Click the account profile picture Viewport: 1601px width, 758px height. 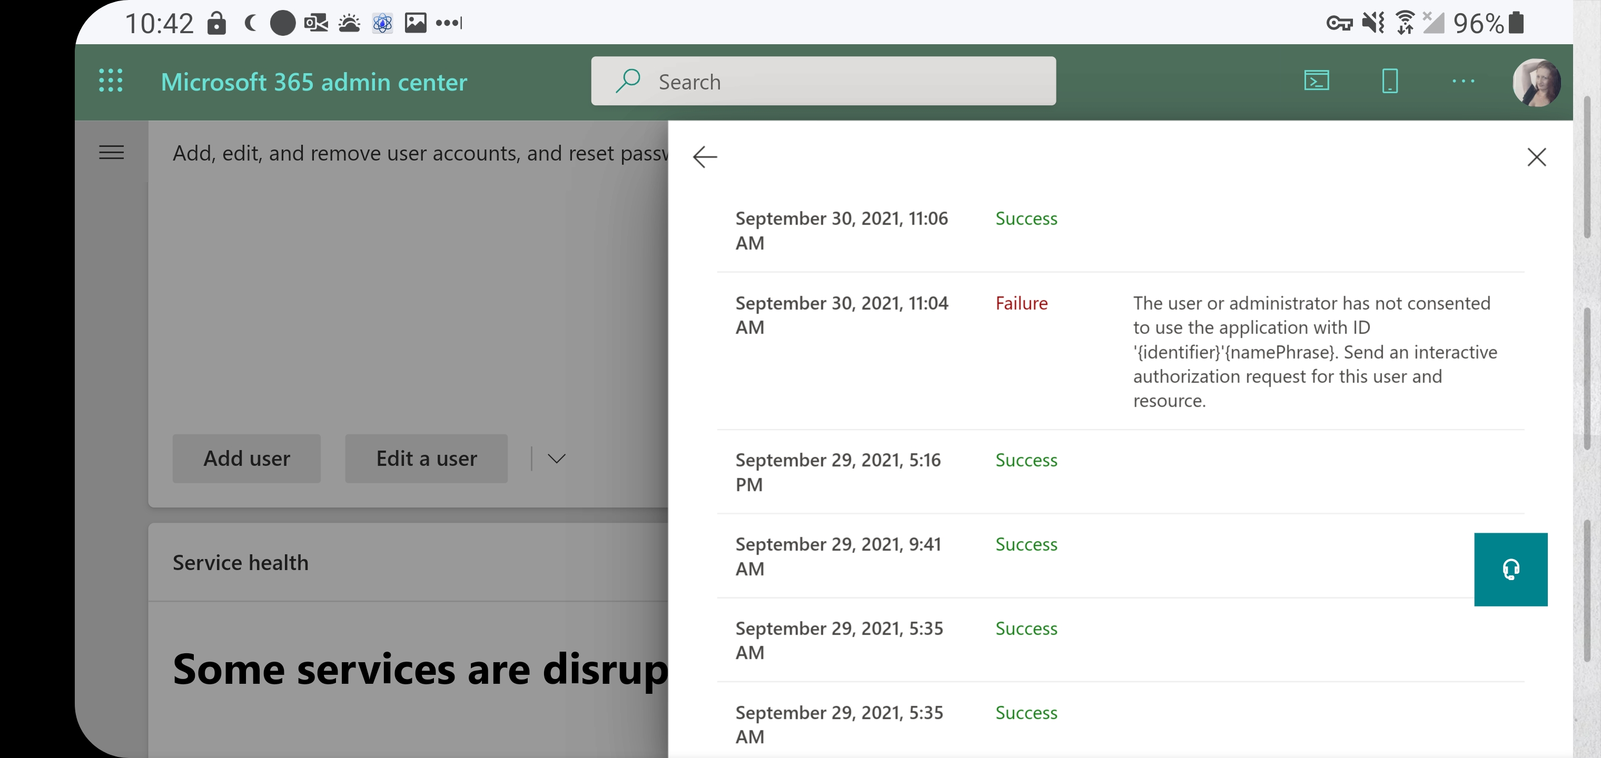[x=1536, y=82]
